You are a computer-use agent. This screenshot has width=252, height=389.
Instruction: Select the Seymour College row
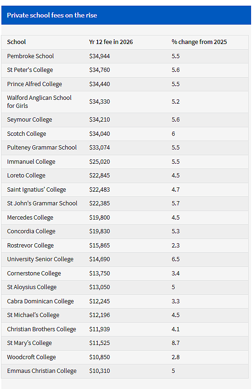point(125,120)
